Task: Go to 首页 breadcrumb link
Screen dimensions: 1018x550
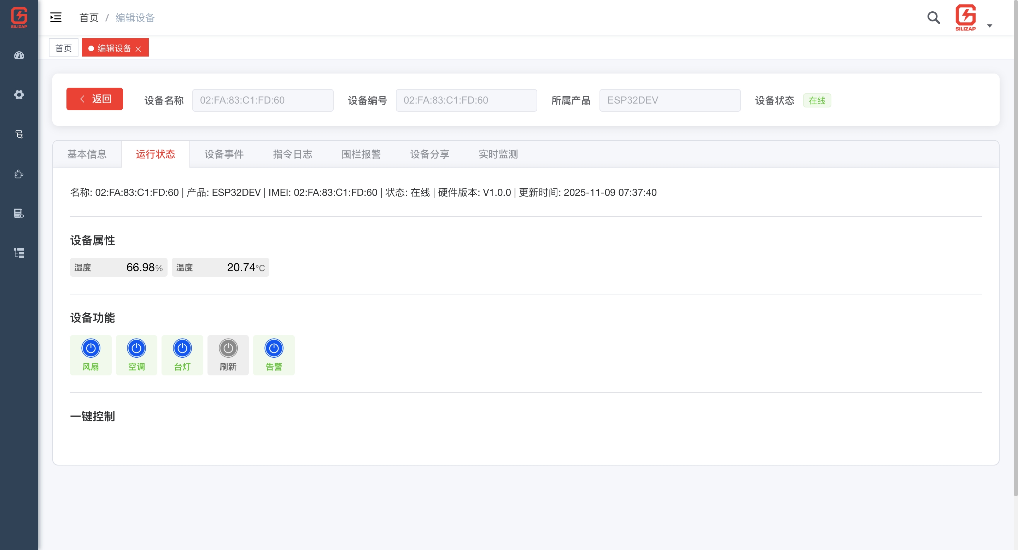Action: tap(88, 18)
